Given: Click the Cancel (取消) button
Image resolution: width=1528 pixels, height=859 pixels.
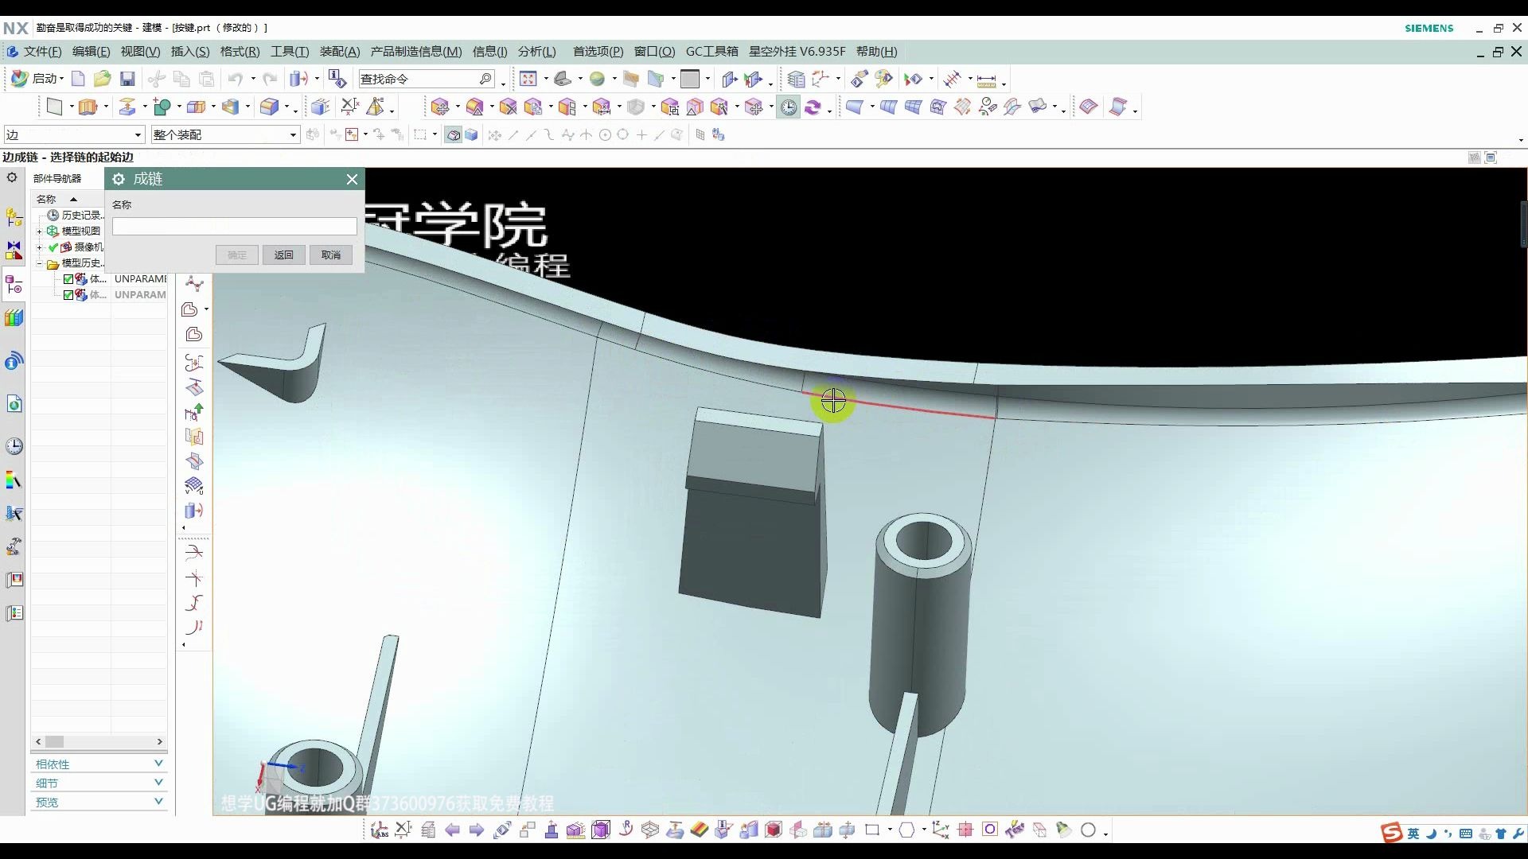Looking at the screenshot, I should [x=331, y=255].
